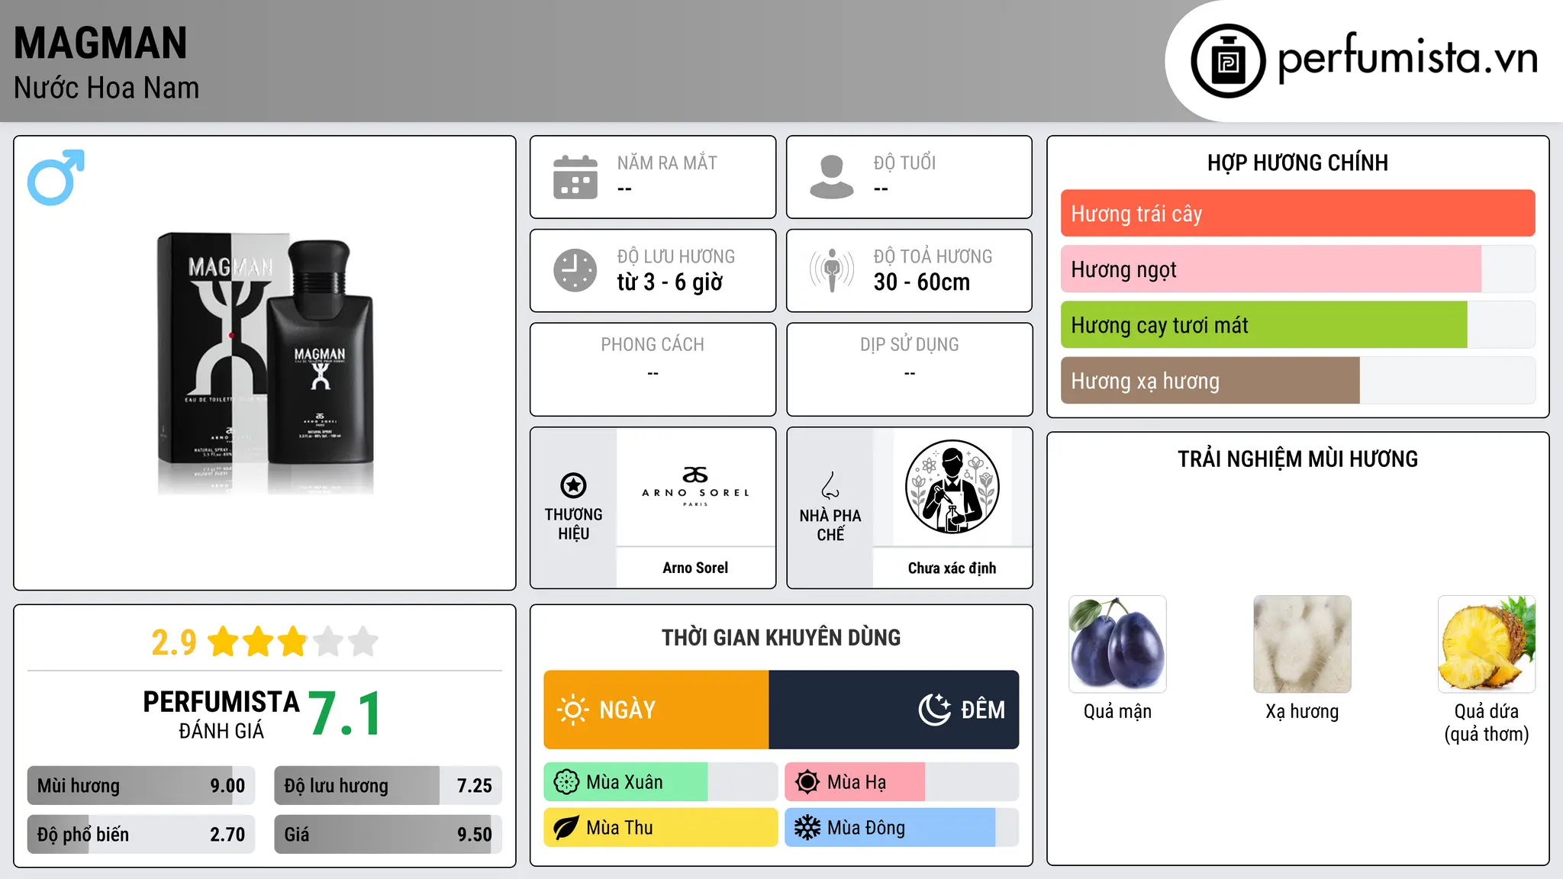The image size is (1563, 879).
Task: Click the flower icon for Mùa Xuân
Action: tap(566, 782)
